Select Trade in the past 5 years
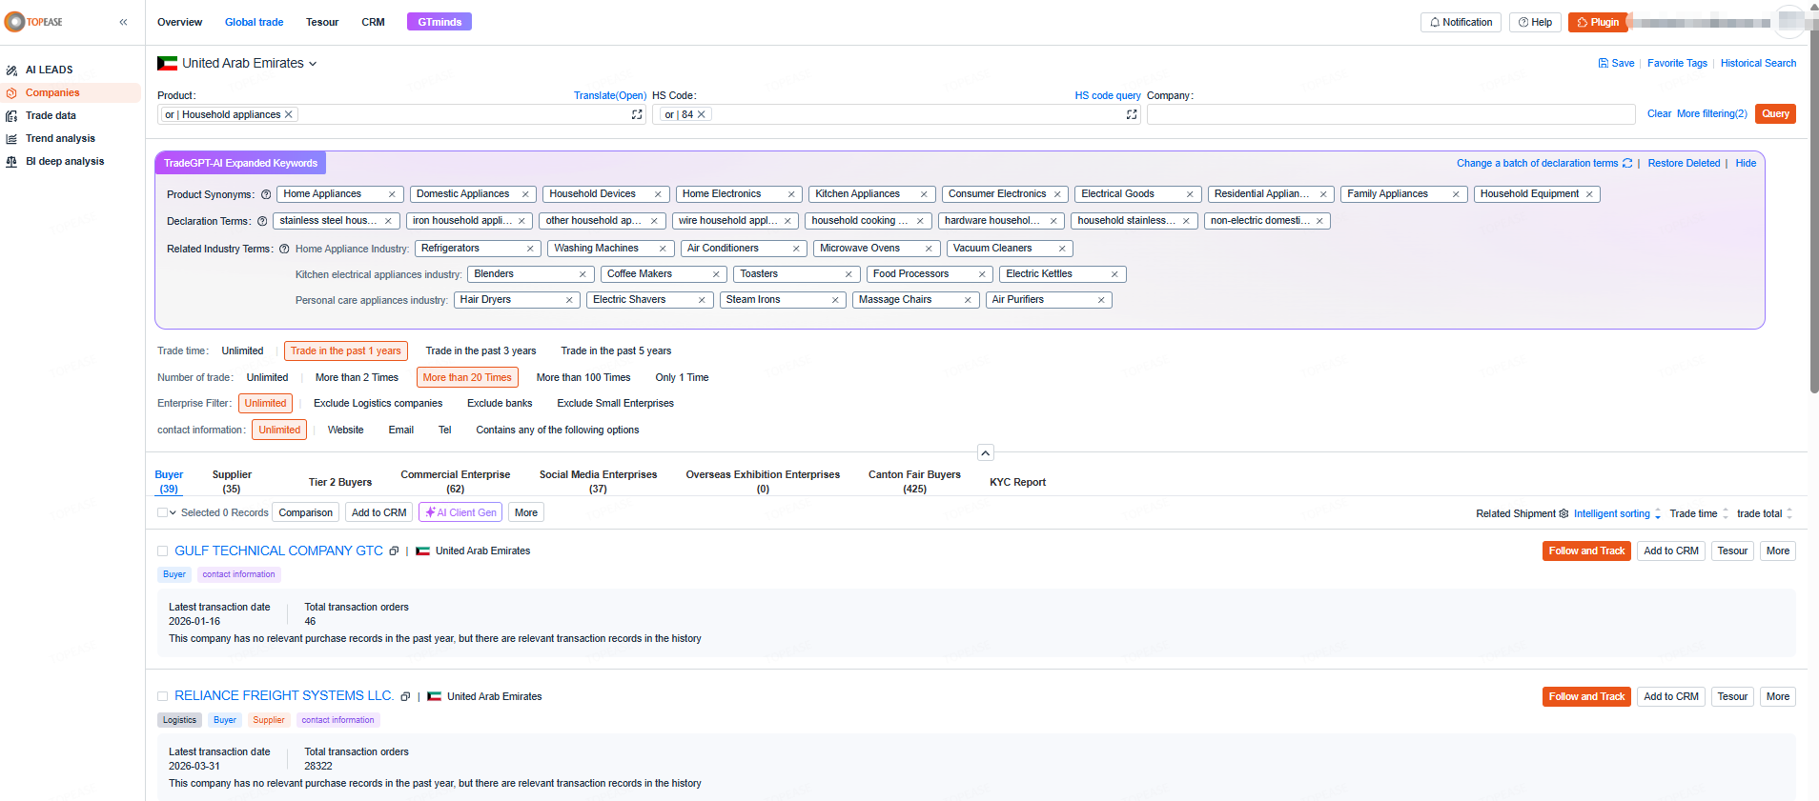The image size is (1819, 801). (616, 351)
